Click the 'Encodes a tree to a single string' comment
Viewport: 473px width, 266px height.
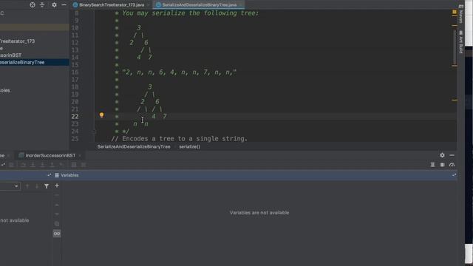(x=180, y=139)
